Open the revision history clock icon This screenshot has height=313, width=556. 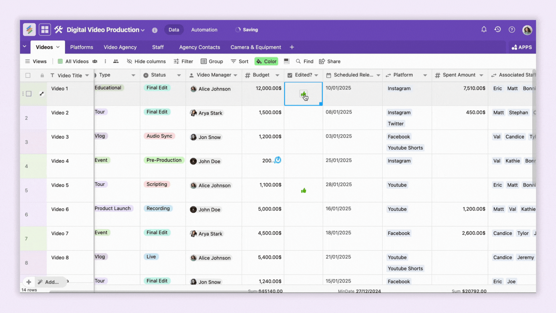pyautogui.click(x=498, y=29)
